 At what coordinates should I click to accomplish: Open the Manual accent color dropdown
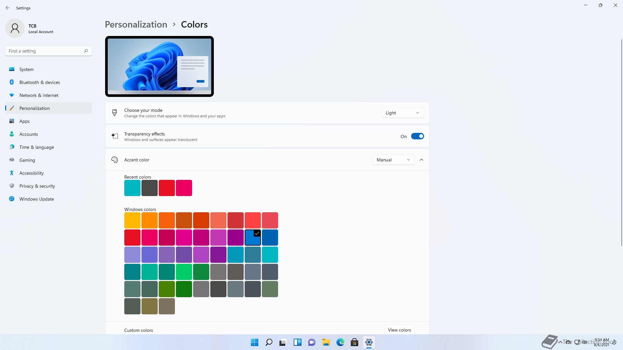pos(394,160)
